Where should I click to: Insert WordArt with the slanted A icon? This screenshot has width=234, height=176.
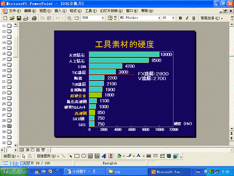point(104,156)
